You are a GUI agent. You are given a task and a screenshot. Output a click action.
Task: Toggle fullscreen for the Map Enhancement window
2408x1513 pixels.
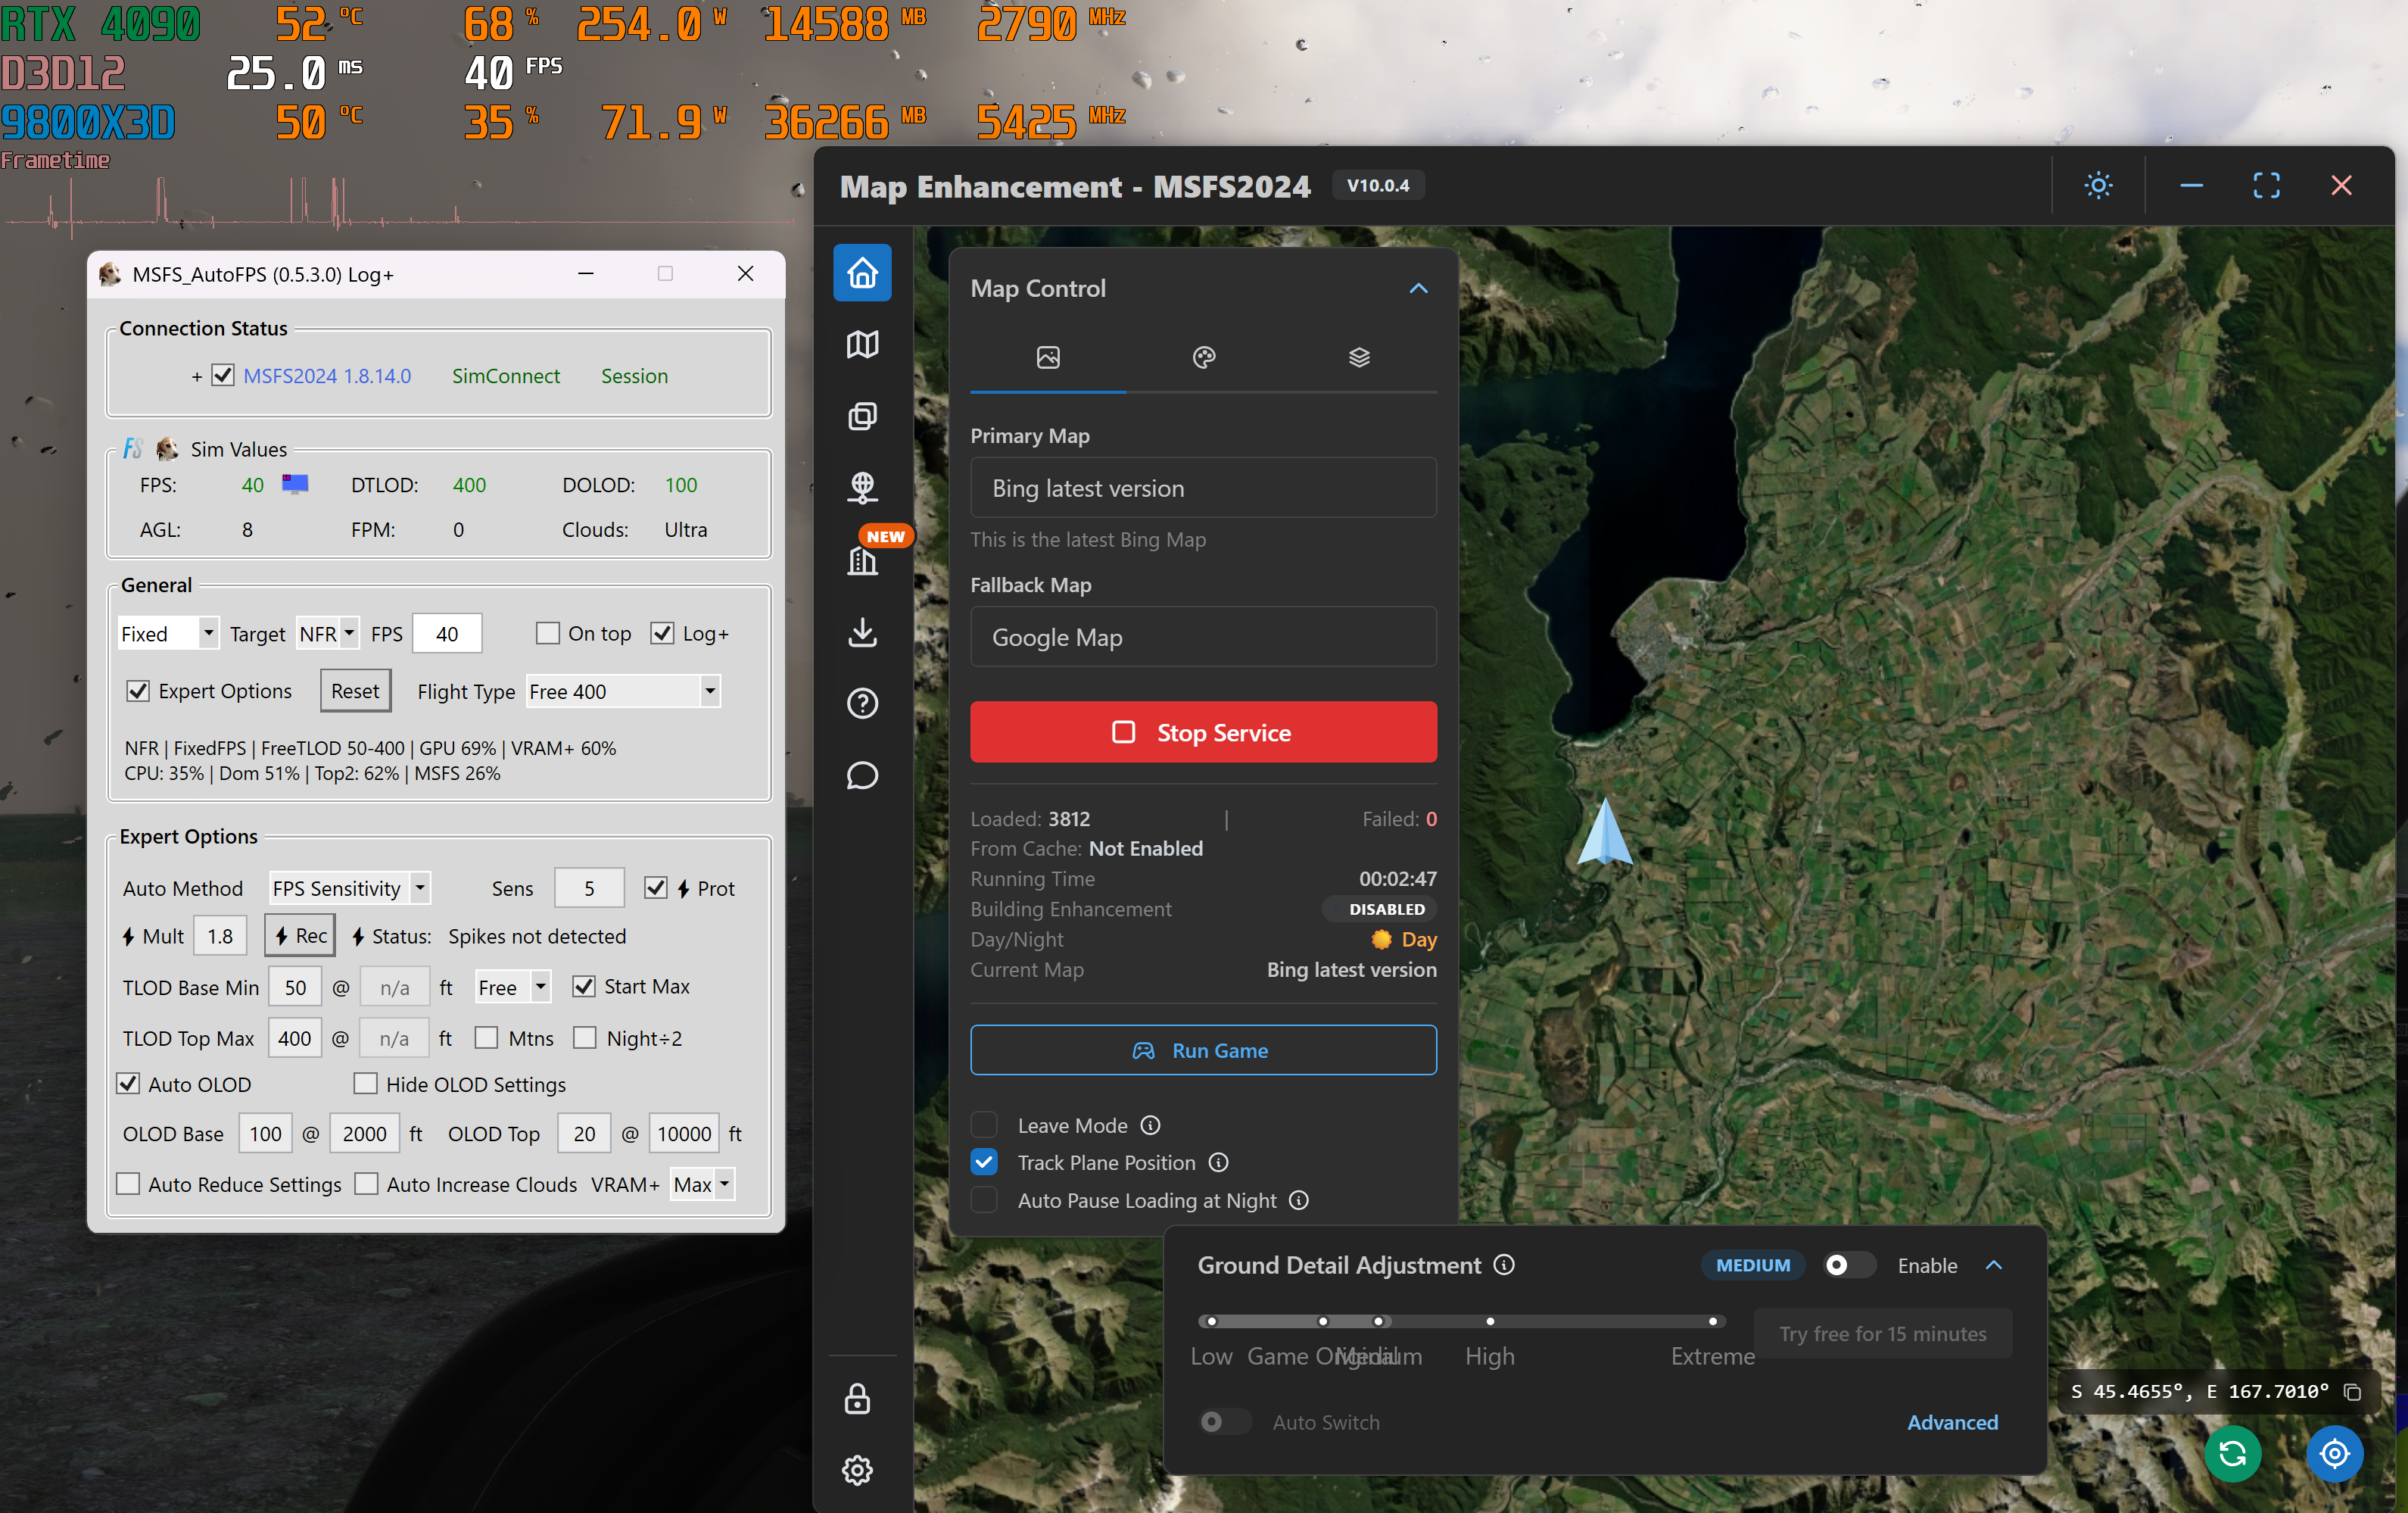(x=2266, y=185)
